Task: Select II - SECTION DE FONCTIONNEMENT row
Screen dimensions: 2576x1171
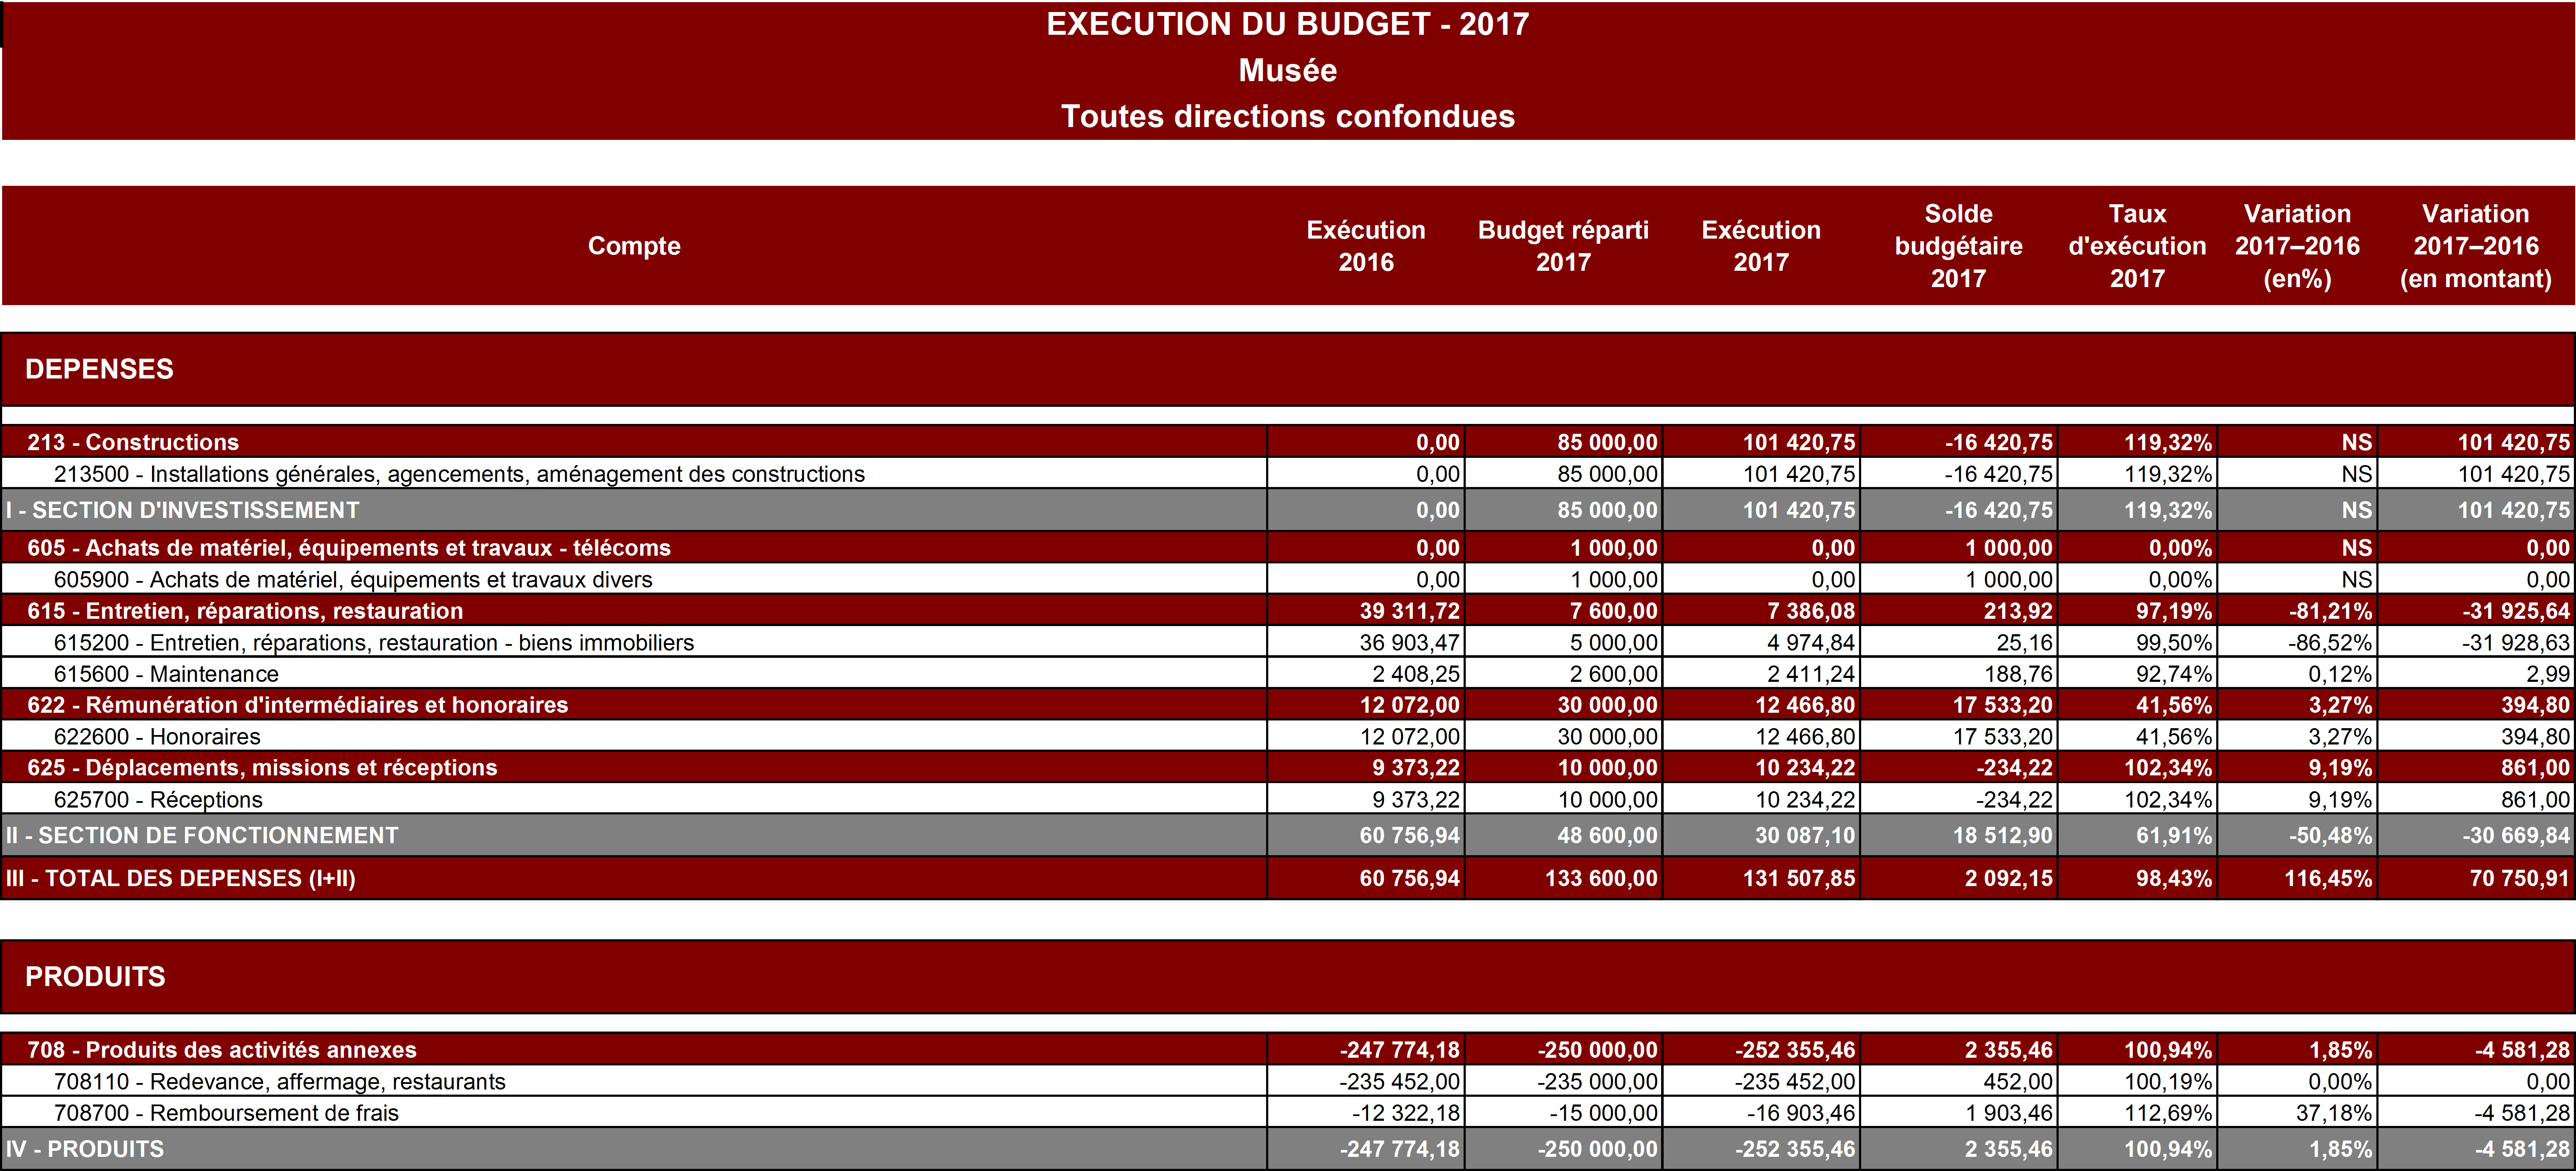Action: coord(202,835)
